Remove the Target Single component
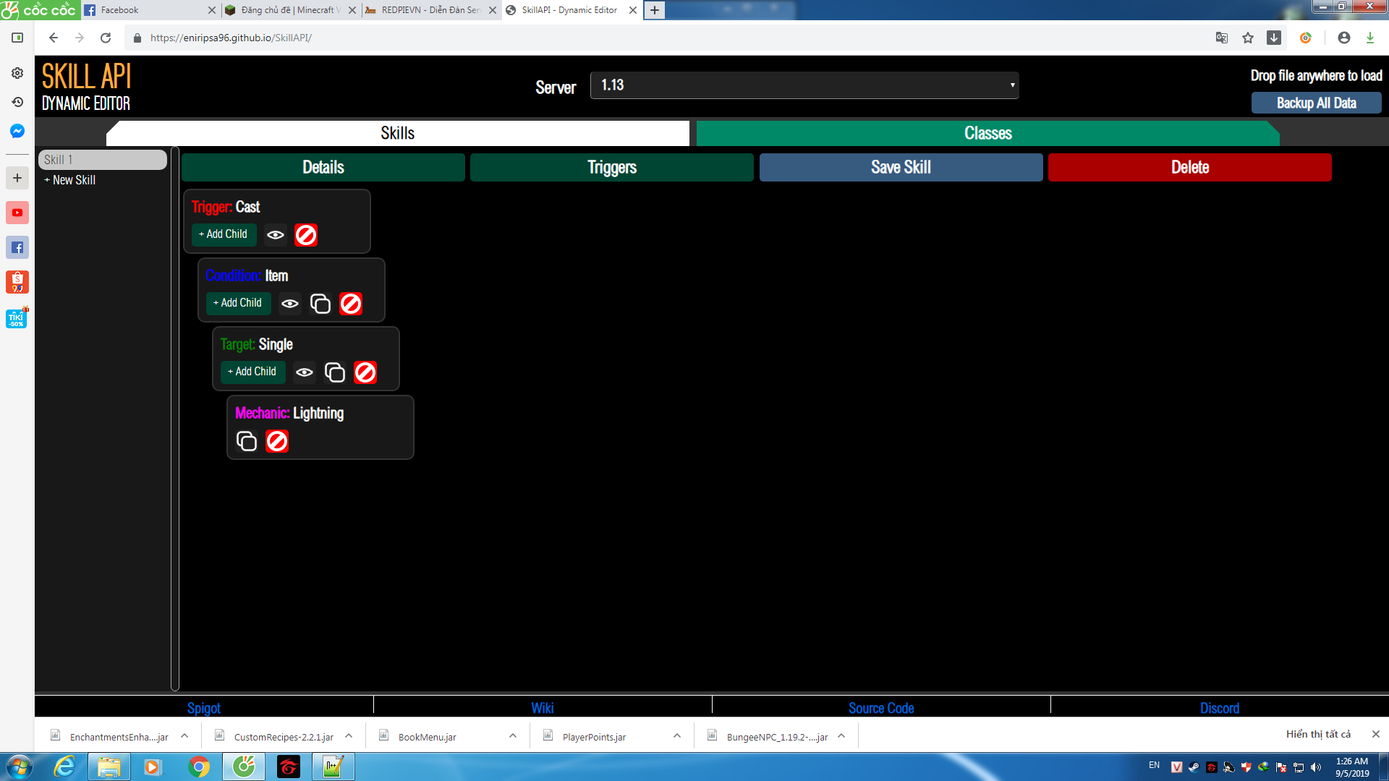The image size is (1389, 781). (x=365, y=372)
